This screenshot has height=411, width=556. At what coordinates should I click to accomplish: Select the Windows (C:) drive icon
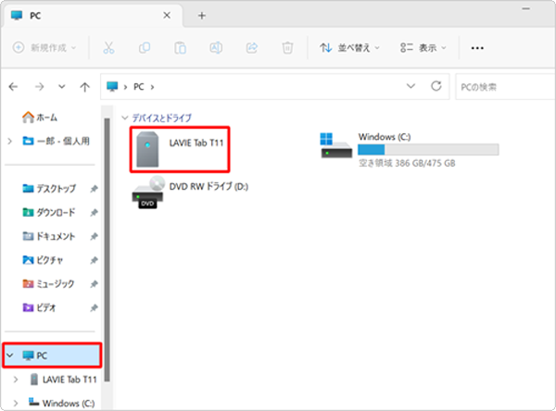coord(335,145)
